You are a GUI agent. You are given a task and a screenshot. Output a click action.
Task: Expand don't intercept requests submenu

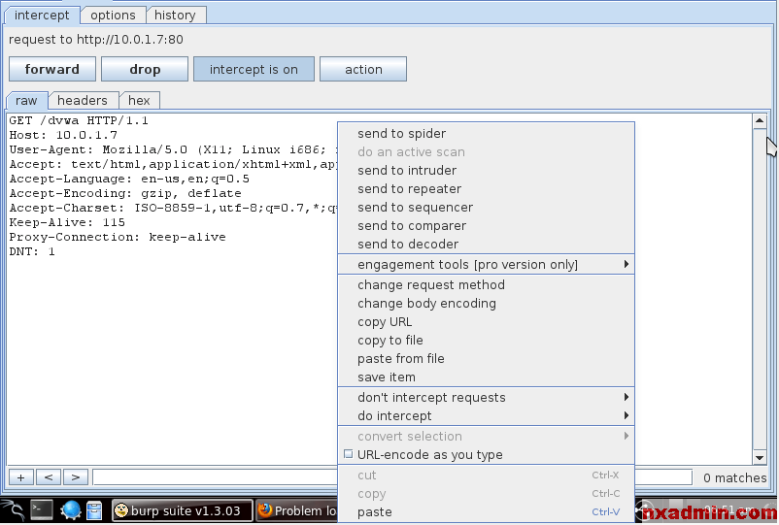(486, 398)
